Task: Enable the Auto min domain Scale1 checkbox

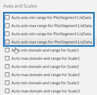Action: (x=7, y=50)
